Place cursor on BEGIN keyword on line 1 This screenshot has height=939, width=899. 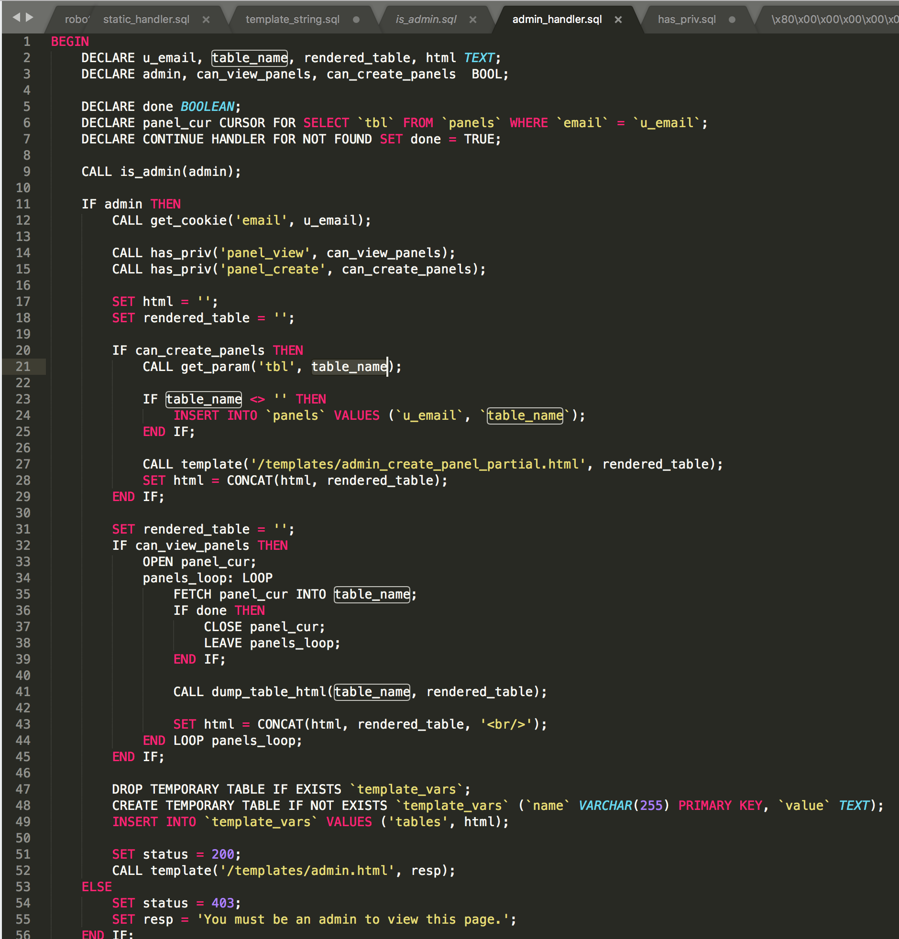point(70,42)
